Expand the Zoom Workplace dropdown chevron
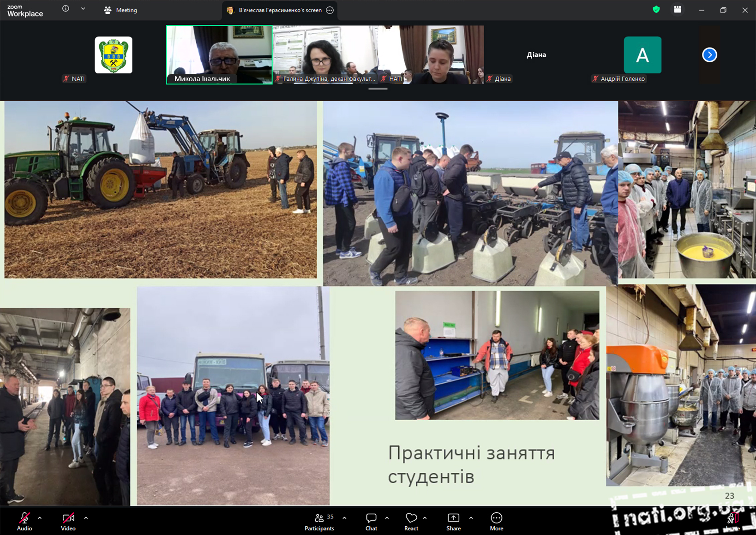The image size is (756, 535). (x=83, y=9)
